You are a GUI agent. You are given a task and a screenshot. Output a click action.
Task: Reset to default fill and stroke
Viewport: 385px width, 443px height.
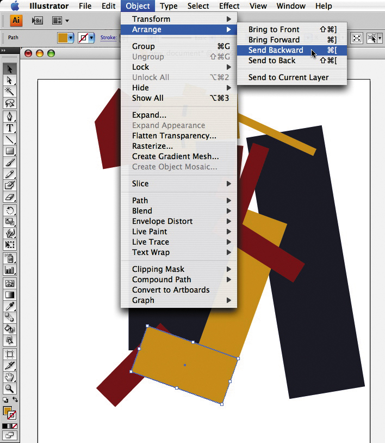(5, 400)
